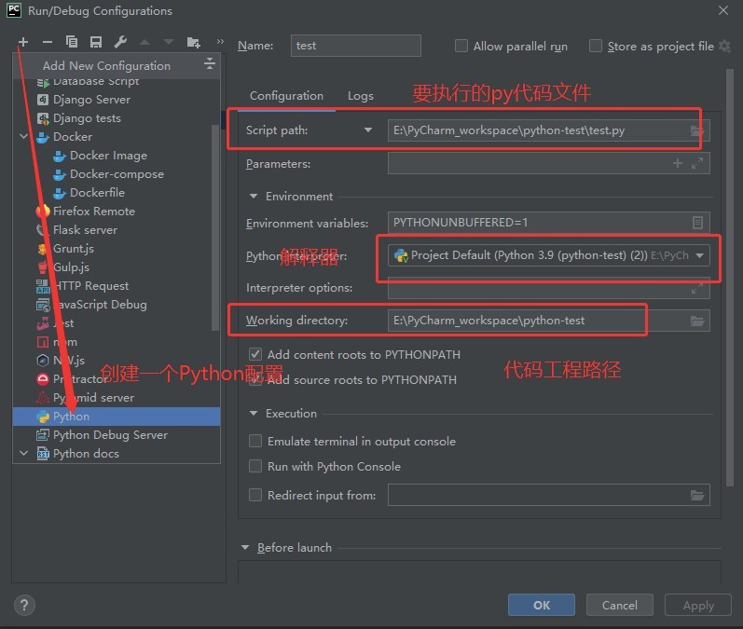743x629 pixels.
Task: Toggle Allow parallel run checkbox
Action: [x=461, y=46]
